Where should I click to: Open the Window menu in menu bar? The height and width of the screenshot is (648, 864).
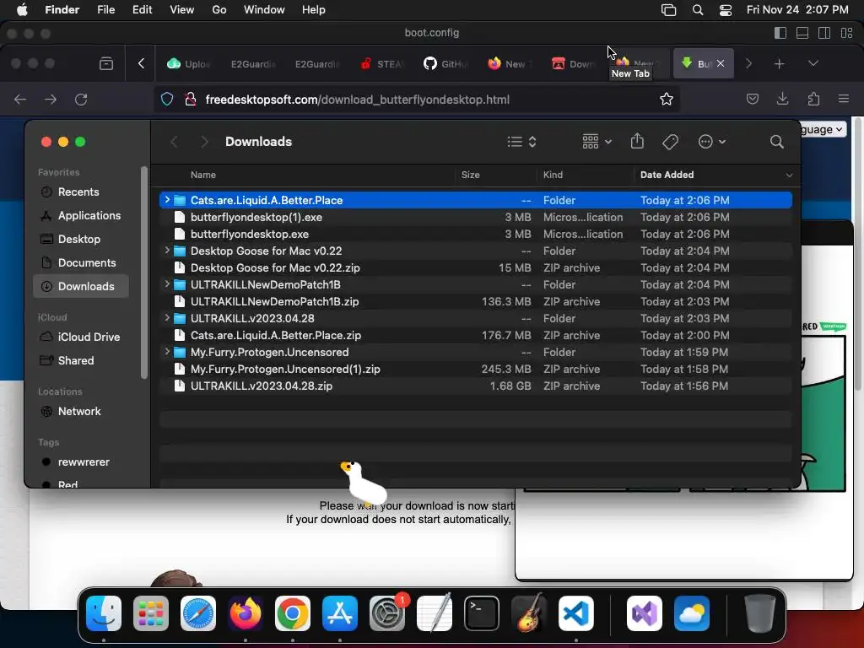point(264,10)
